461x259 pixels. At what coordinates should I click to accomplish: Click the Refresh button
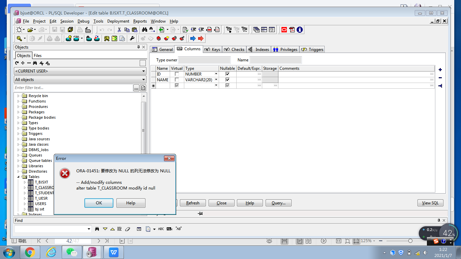[193, 203]
